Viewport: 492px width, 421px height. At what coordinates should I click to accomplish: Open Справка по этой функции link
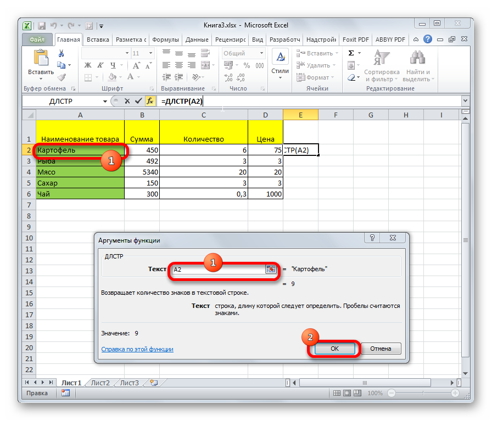tap(137, 349)
